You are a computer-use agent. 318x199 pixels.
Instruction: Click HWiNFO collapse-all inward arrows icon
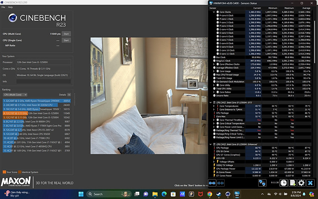[x=220, y=183]
